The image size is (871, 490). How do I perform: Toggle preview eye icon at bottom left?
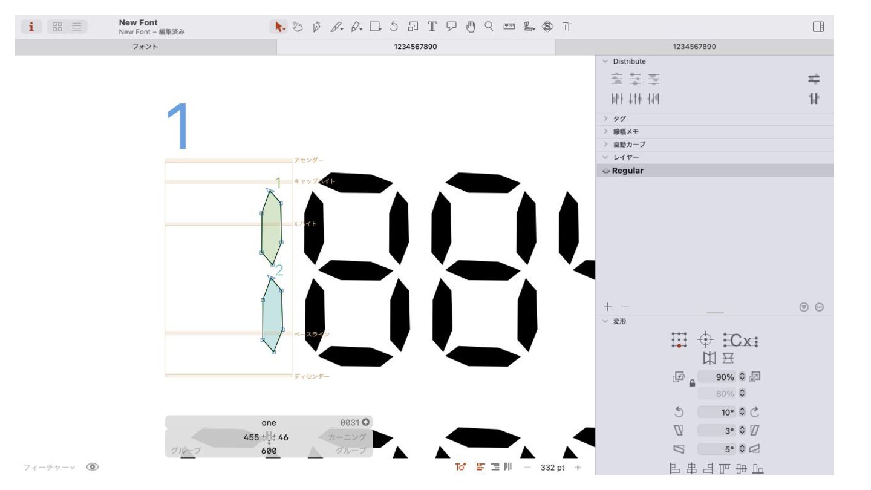coord(93,467)
